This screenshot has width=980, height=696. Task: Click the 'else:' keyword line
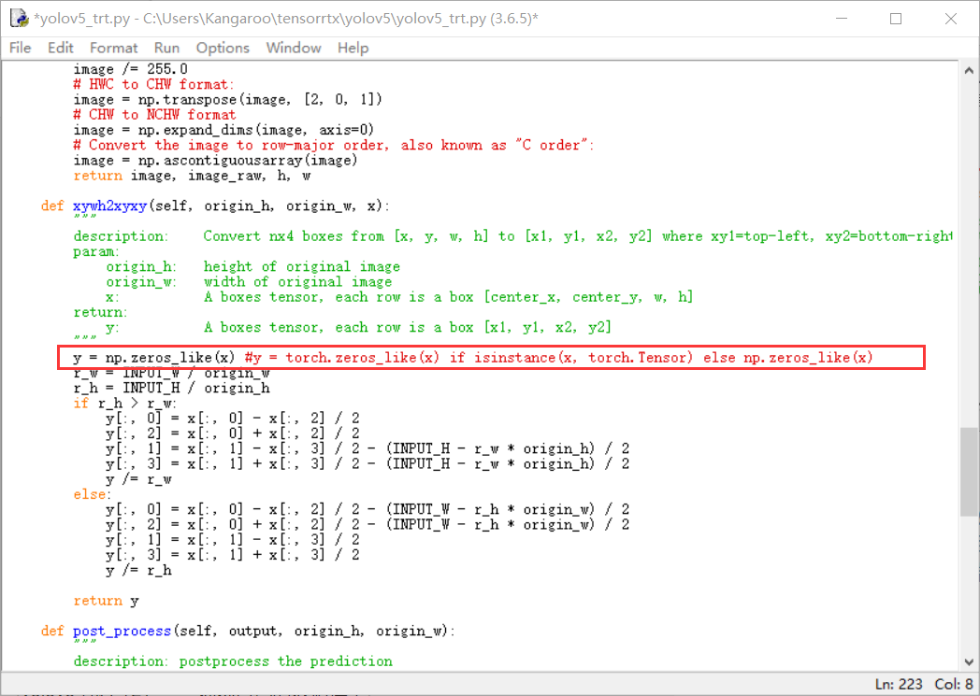pyautogui.click(x=92, y=494)
